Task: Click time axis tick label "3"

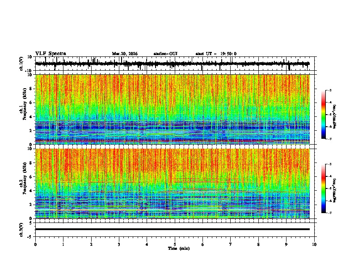Action: (119, 244)
